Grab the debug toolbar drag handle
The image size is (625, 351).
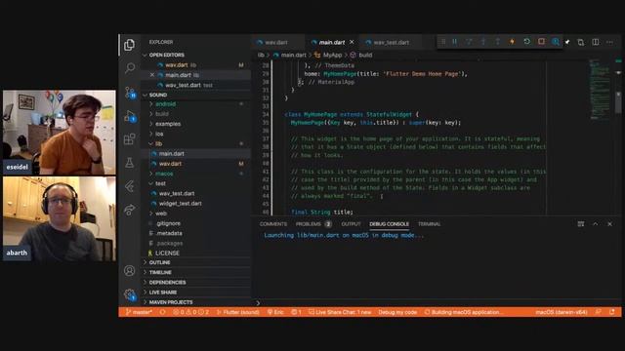pyautogui.click(x=442, y=42)
